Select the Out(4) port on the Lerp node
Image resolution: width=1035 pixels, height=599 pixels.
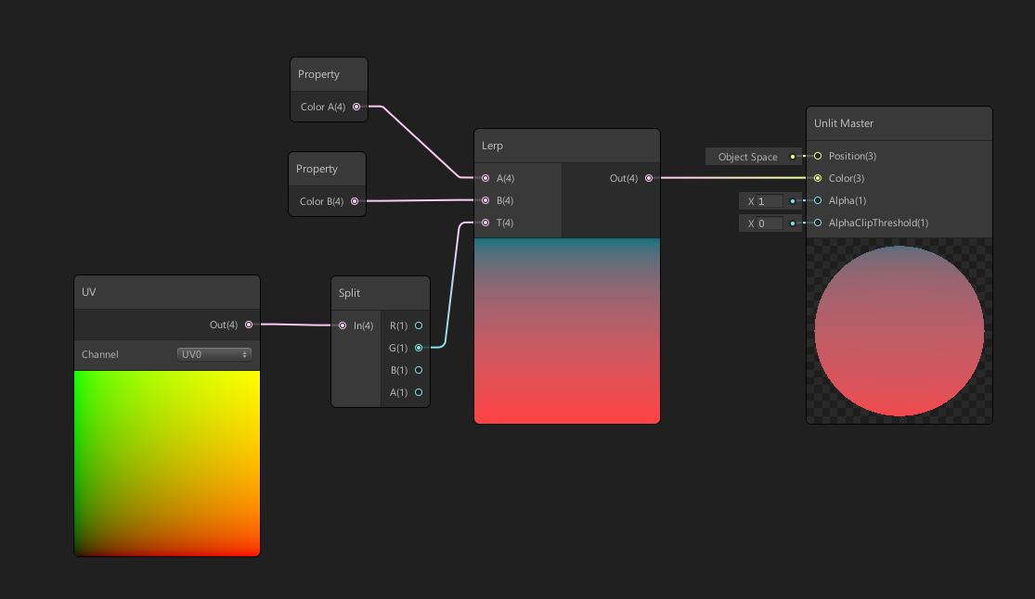647,178
